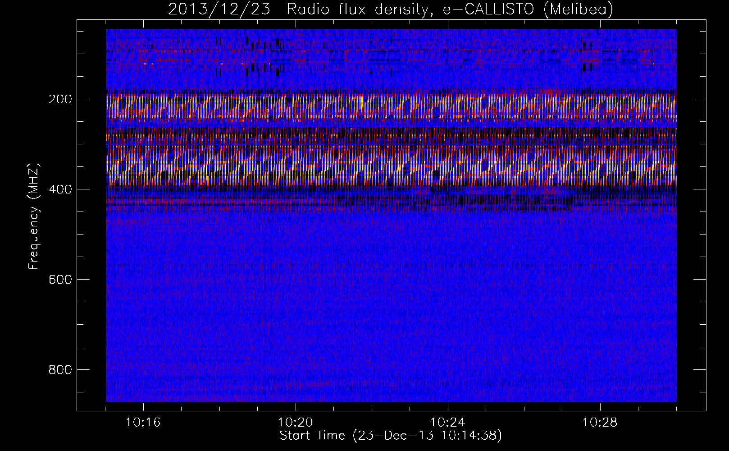Click the Start Time axis label
This screenshot has height=451, width=729.
click(391, 436)
